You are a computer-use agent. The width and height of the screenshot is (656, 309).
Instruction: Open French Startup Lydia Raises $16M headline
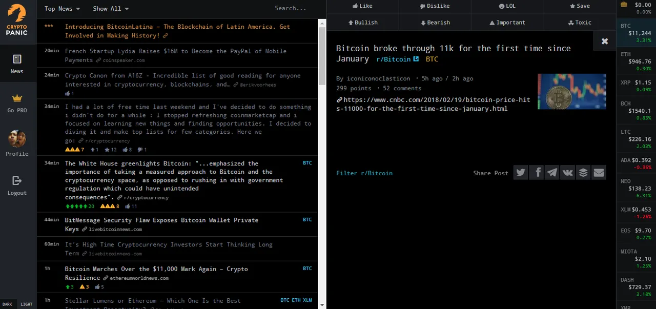point(176,55)
